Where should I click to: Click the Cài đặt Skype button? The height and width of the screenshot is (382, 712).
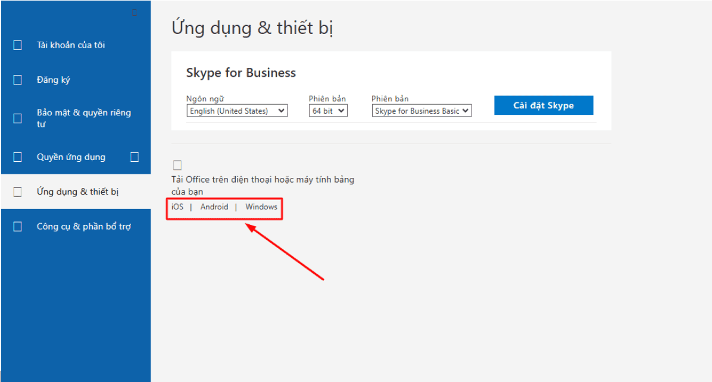pos(544,105)
